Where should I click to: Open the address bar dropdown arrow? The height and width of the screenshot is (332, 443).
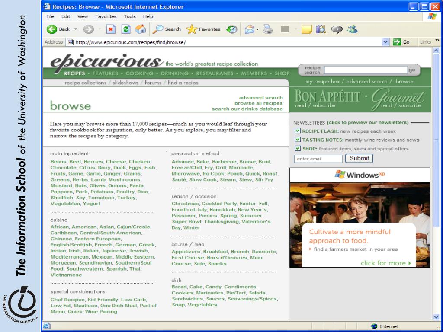(x=385, y=42)
